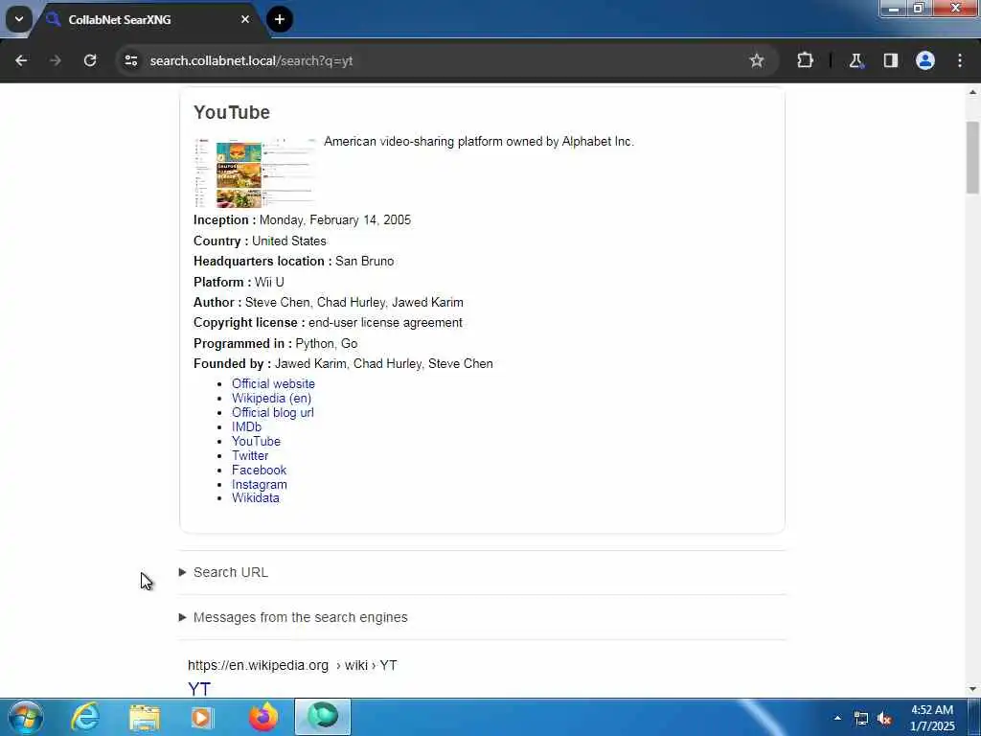Open the clock showing 4:52 AM
This screenshot has height=736, width=981.
932,718
